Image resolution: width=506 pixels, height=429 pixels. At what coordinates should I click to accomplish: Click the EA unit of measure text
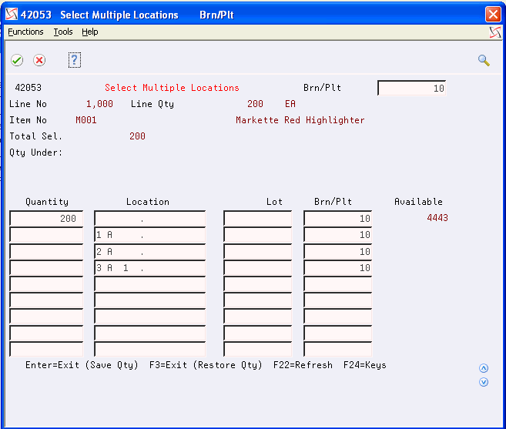[290, 104]
